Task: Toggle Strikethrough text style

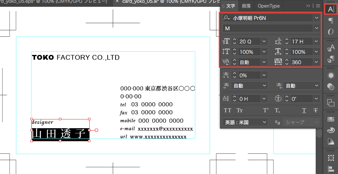Action: [x=316, y=110]
